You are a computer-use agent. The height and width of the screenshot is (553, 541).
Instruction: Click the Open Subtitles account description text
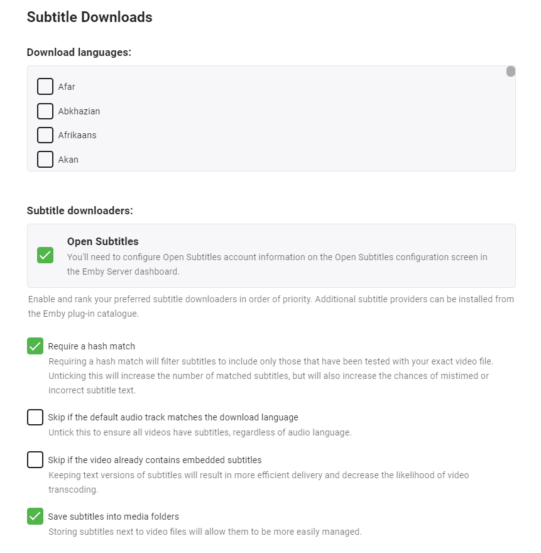(x=277, y=264)
